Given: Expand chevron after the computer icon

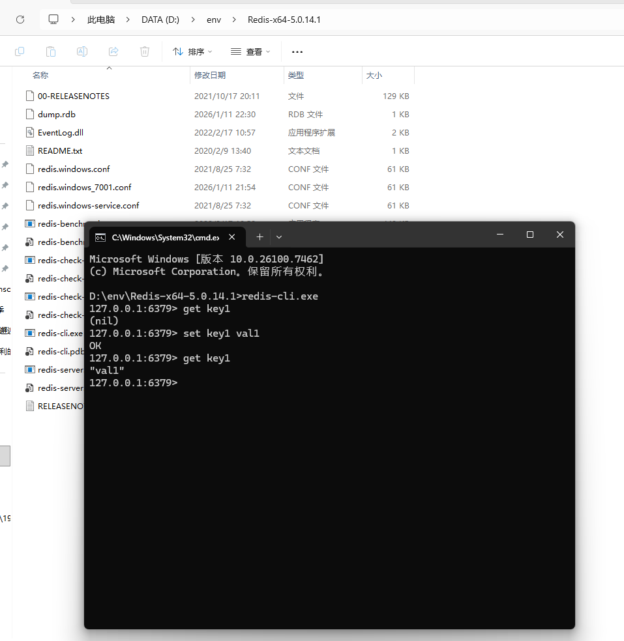Looking at the screenshot, I should pos(73,19).
